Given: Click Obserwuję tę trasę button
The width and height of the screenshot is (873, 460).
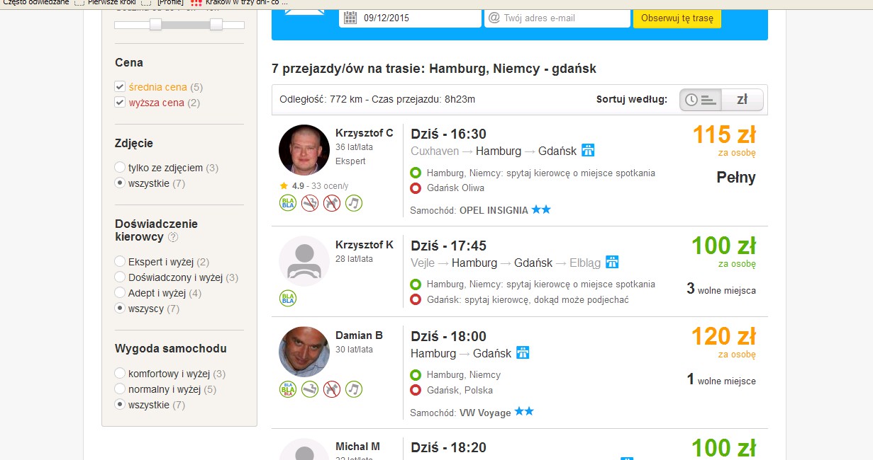Looking at the screenshot, I should pos(677,18).
